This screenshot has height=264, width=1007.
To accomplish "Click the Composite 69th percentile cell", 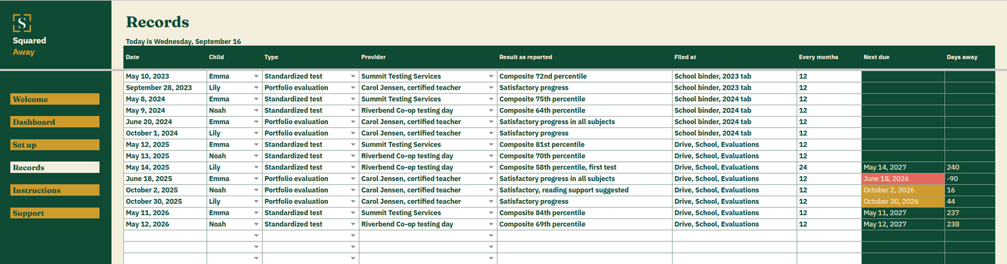I will click(x=584, y=224).
